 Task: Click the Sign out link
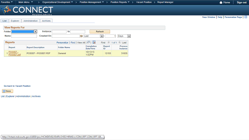242,2
